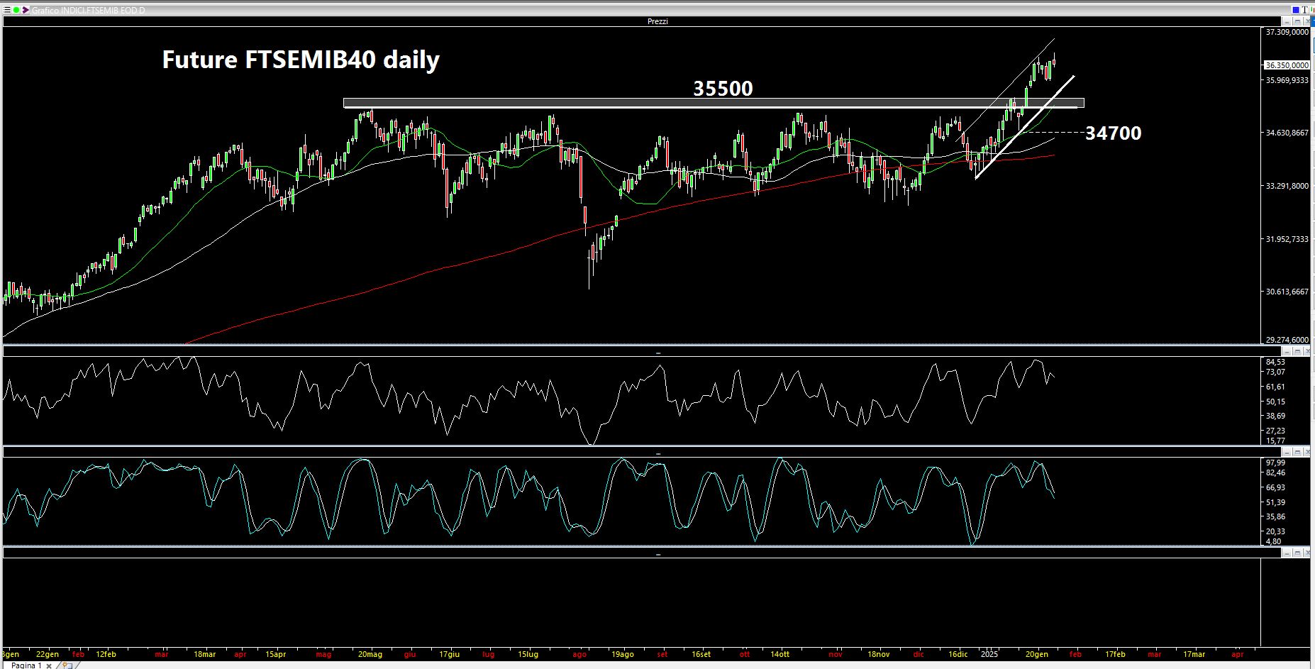Viewport: 1315px width, 669px height.
Task: Select the 34700 support annotation
Action: click(1114, 133)
